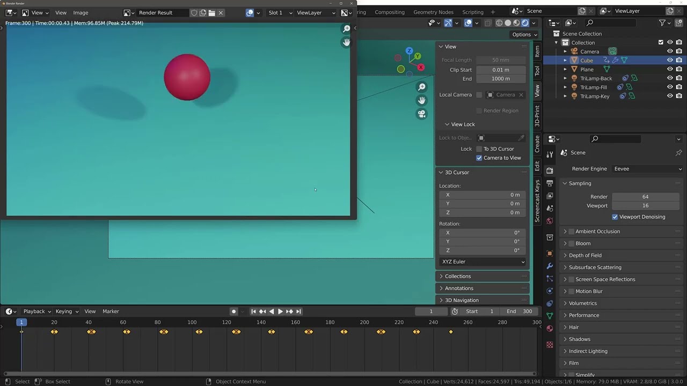Click the red X axis gizmo ball

pyautogui.click(x=421, y=68)
